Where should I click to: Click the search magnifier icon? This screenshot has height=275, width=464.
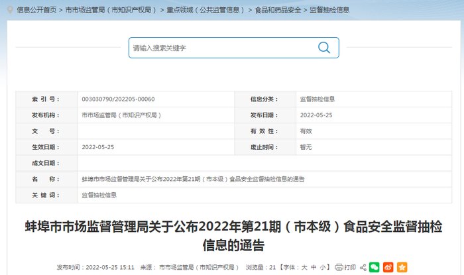[x=324, y=48]
